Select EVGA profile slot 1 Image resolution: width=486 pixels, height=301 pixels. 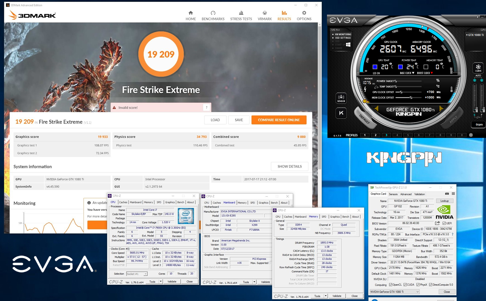pyautogui.click(x=365, y=135)
